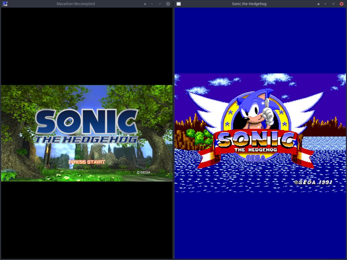The width and height of the screenshot is (347, 260).
Task: Toggle keep-above arrow in Marathon Recompiled title bar
Action: [145, 4]
